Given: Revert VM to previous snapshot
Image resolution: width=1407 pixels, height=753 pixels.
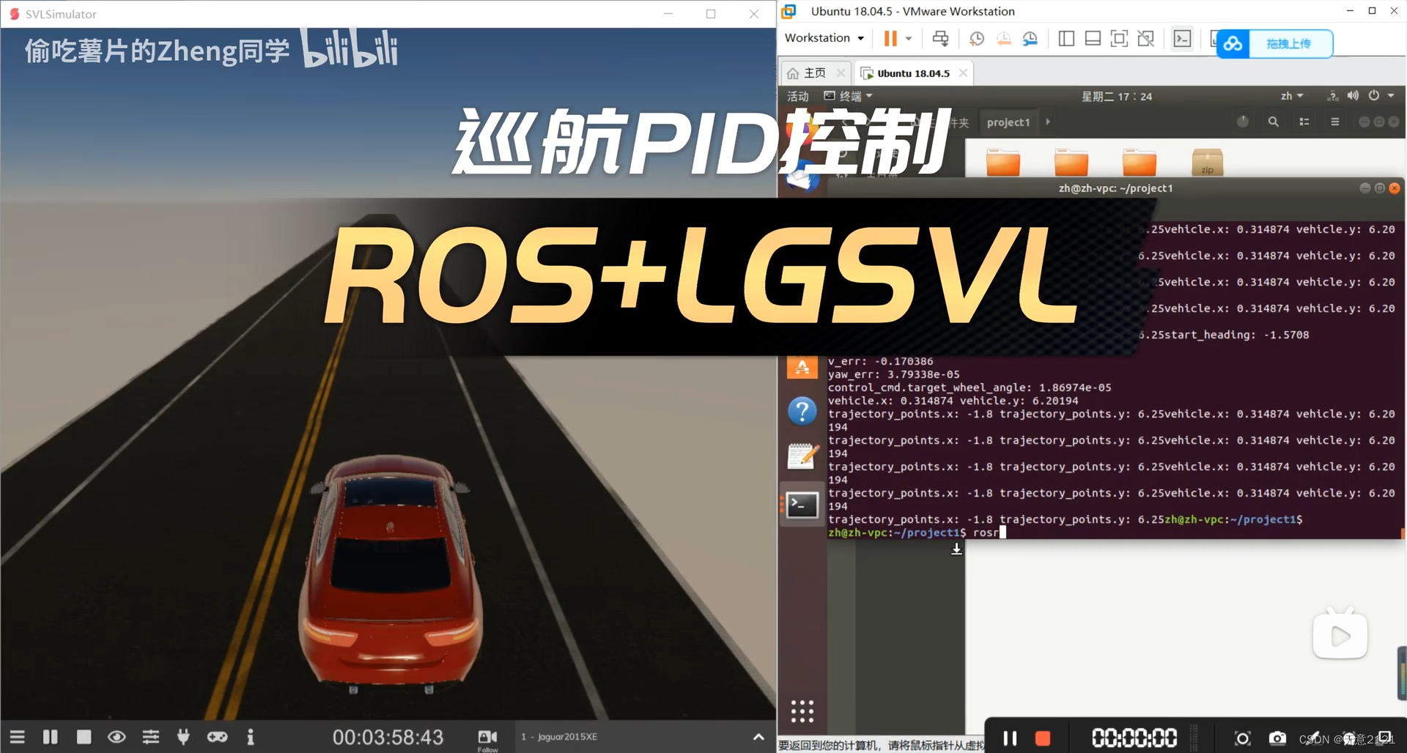Looking at the screenshot, I should (x=1004, y=38).
